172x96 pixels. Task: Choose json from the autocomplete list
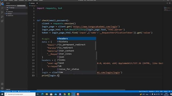point(76,57)
